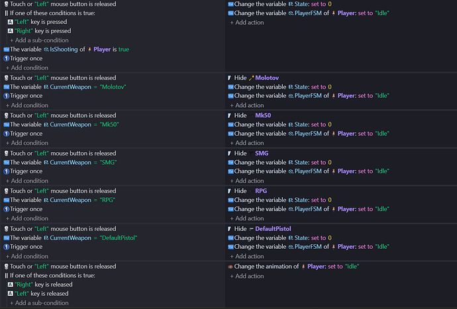This screenshot has width=457, height=309.
Task: Select the Hide Mk50 action
Action: (x=250, y=115)
